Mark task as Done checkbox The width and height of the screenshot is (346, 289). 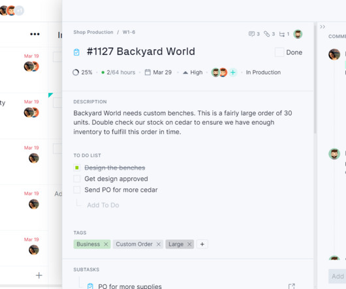point(279,52)
